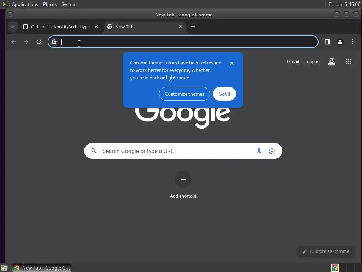Click the Applications menu logo icon
Screen dimensions: 362x272
click(x=6, y=4)
